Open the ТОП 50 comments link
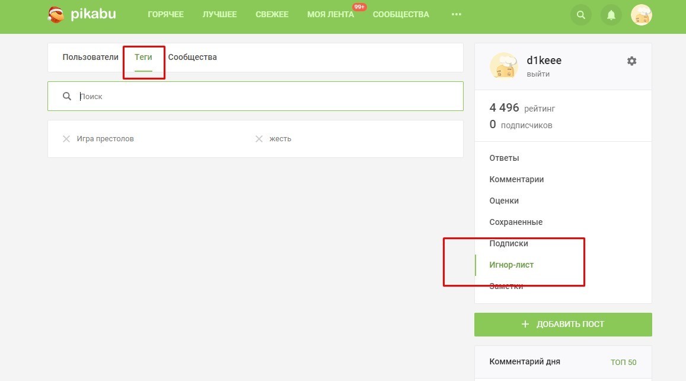686x381 pixels. pyautogui.click(x=623, y=362)
